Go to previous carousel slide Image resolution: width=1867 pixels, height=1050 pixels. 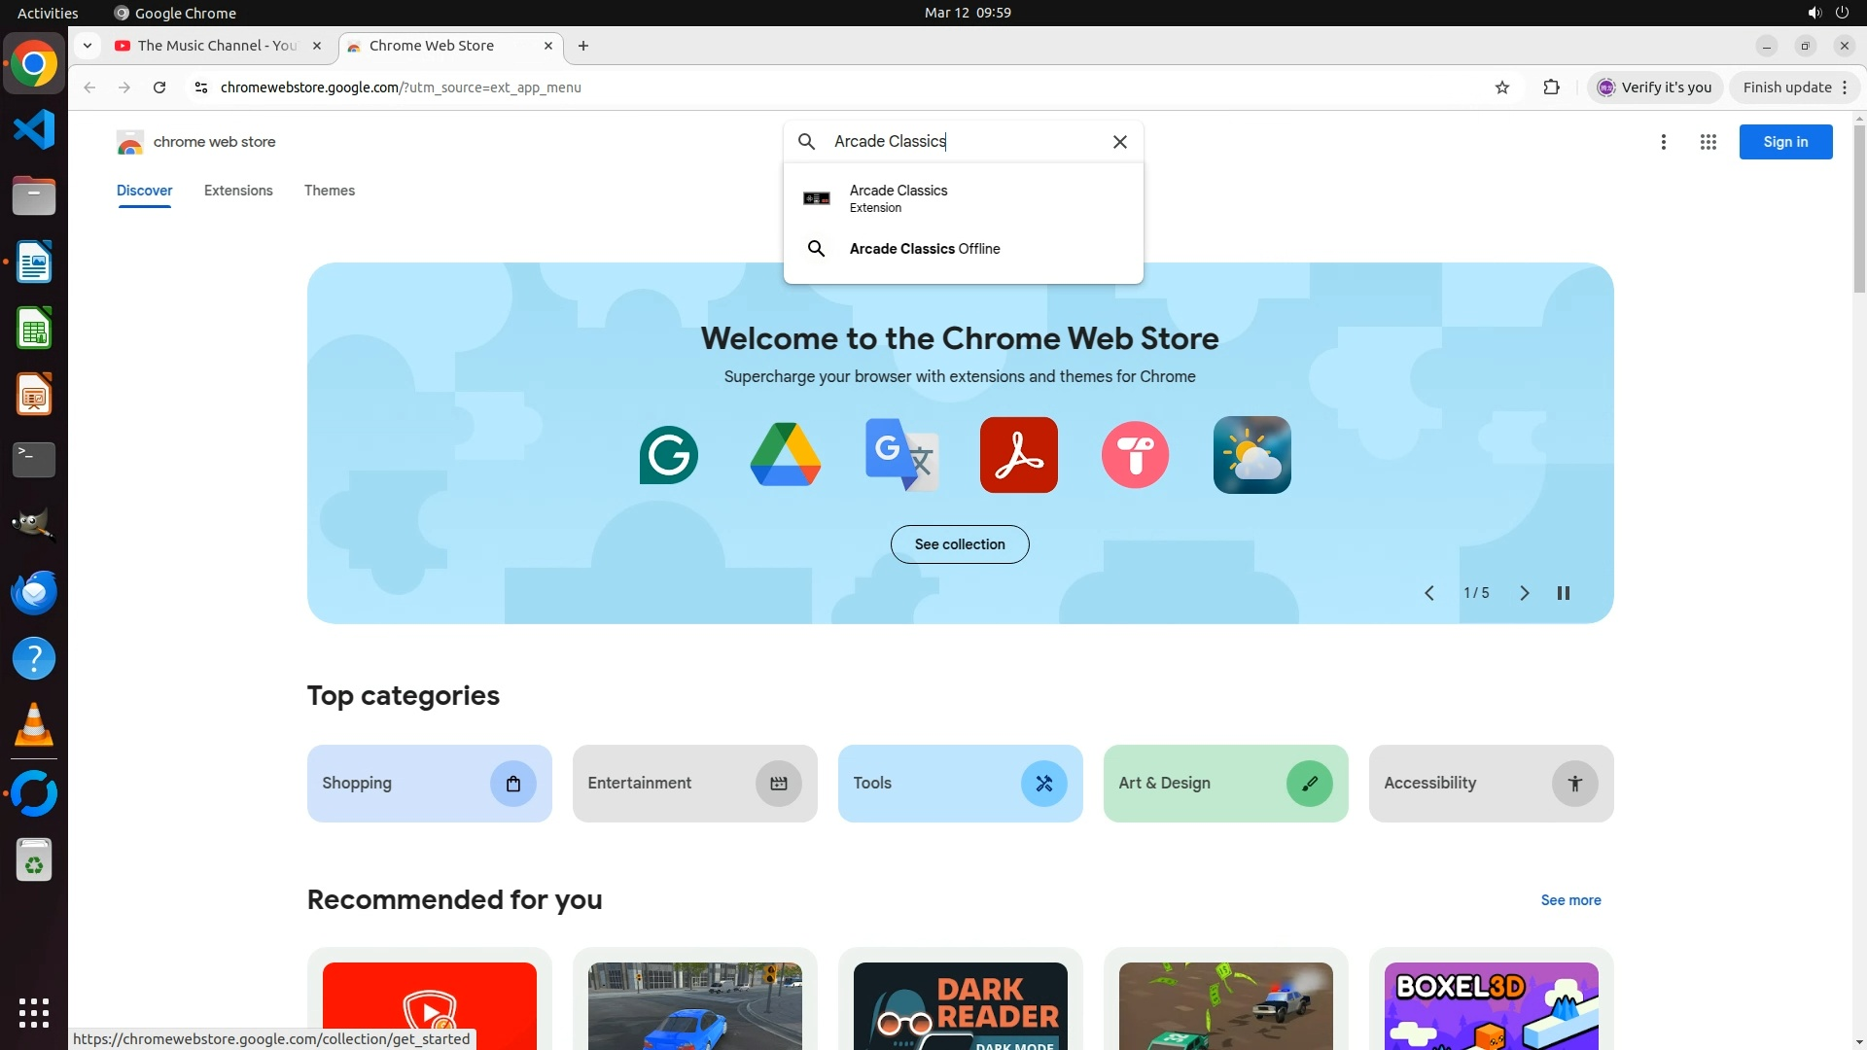click(x=1428, y=593)
